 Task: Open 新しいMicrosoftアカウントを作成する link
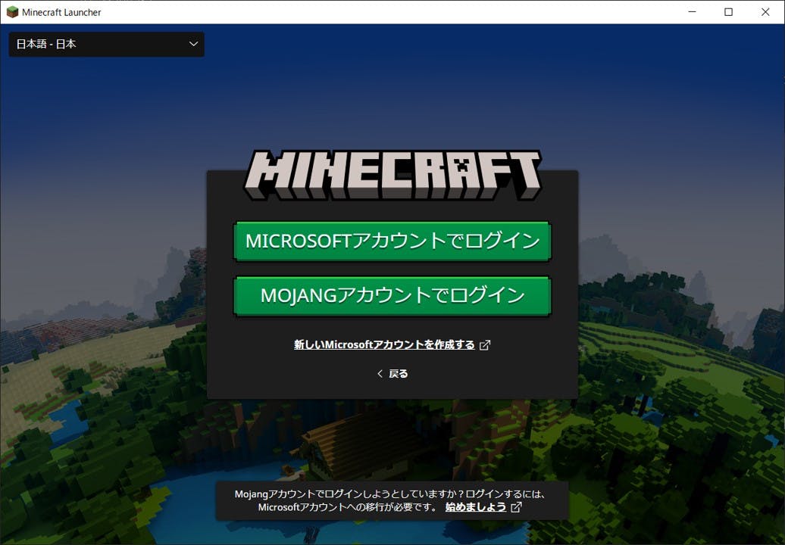tap(384, 344)
